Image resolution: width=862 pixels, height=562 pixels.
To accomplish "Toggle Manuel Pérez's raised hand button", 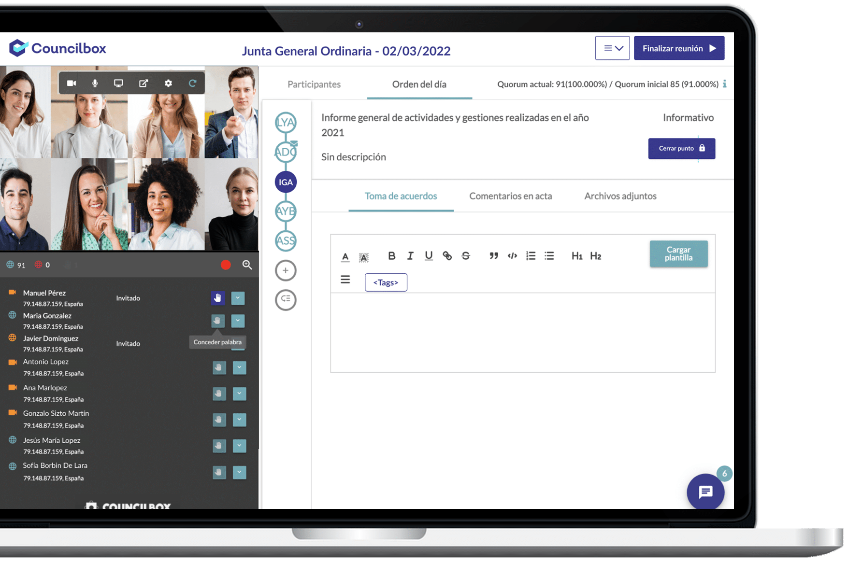I will coord(218,298).
